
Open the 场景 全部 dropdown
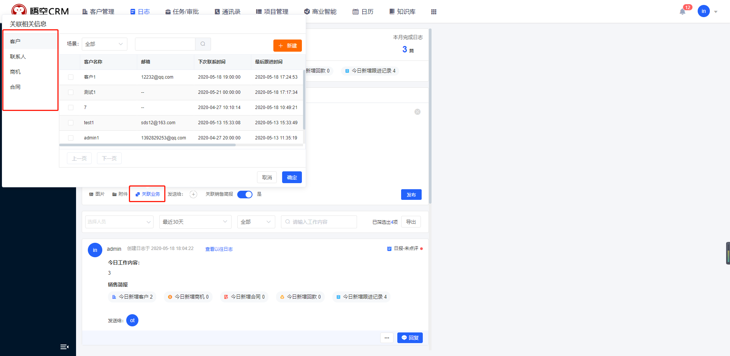point(105,44)
